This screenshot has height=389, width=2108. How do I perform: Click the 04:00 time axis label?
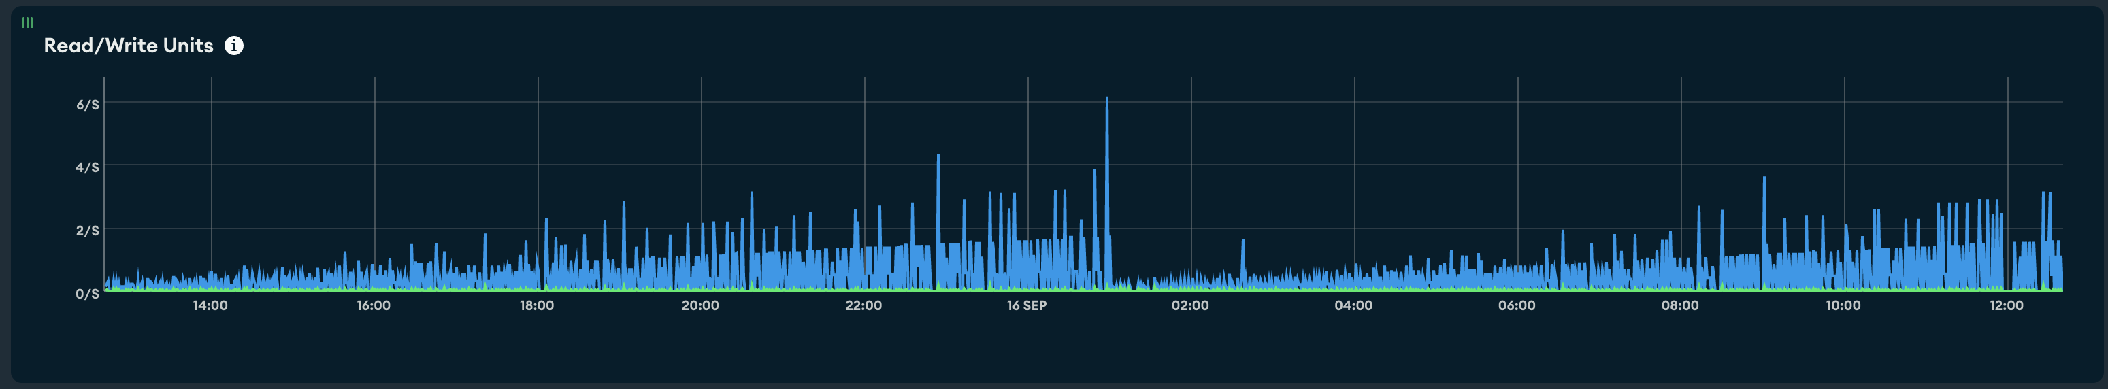click(1353, 305)
